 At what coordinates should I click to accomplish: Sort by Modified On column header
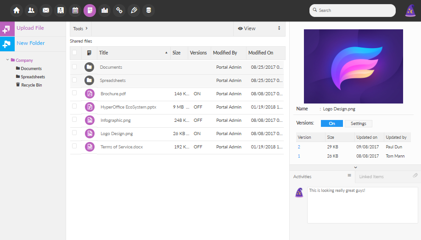coord(260,53)
